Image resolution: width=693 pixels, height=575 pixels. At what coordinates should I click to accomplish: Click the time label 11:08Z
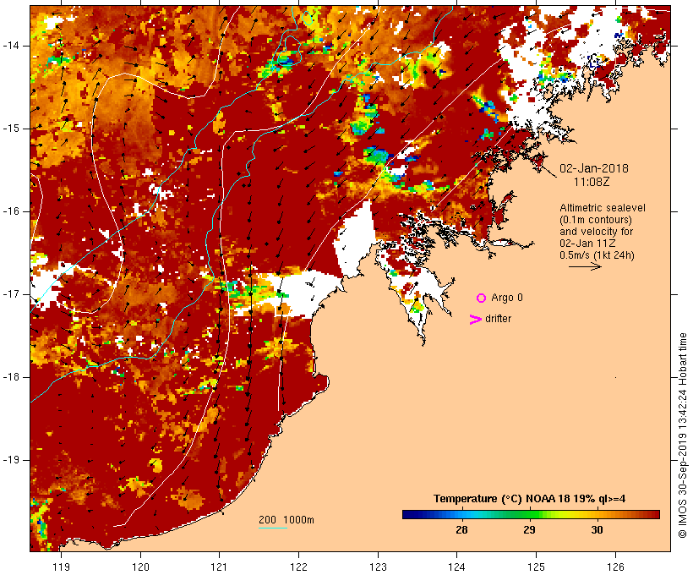pos(592,181)
